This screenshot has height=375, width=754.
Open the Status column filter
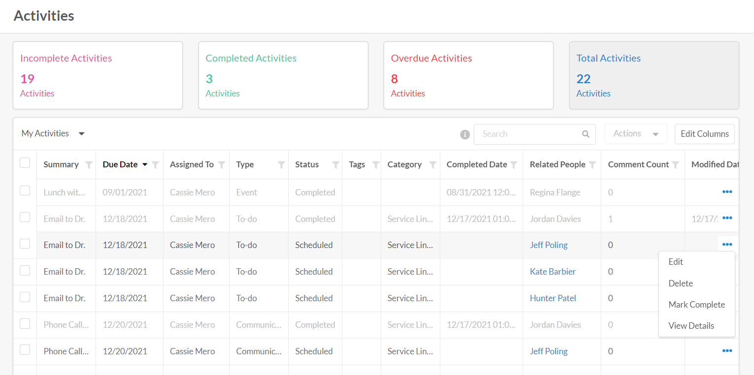335,165
